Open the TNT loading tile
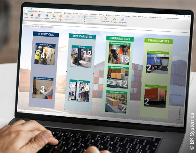 coord(155,96)
